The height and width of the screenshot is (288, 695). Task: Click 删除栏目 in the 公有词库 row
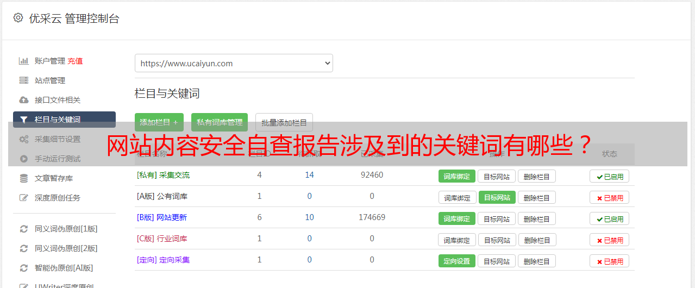pos(537,197)
